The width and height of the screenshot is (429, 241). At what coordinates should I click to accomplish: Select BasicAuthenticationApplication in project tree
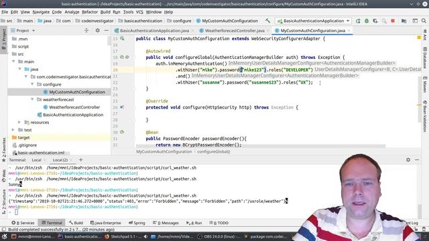pos(73,114)
